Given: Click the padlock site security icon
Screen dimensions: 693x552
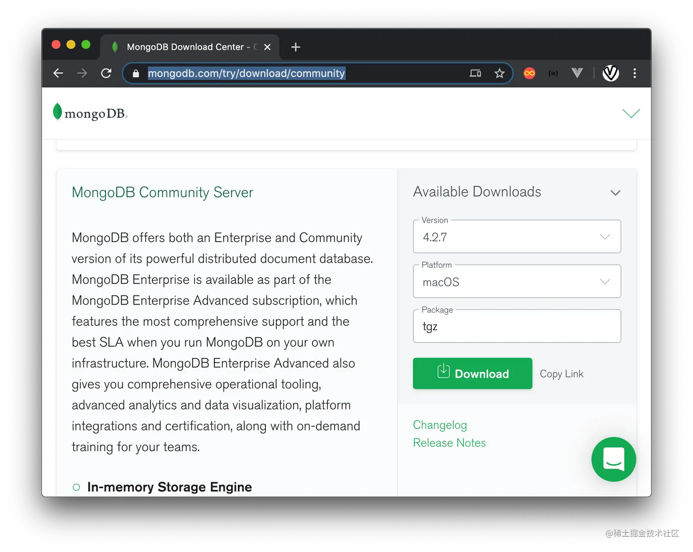Looking at the screenshot, I should coord(136,73).
